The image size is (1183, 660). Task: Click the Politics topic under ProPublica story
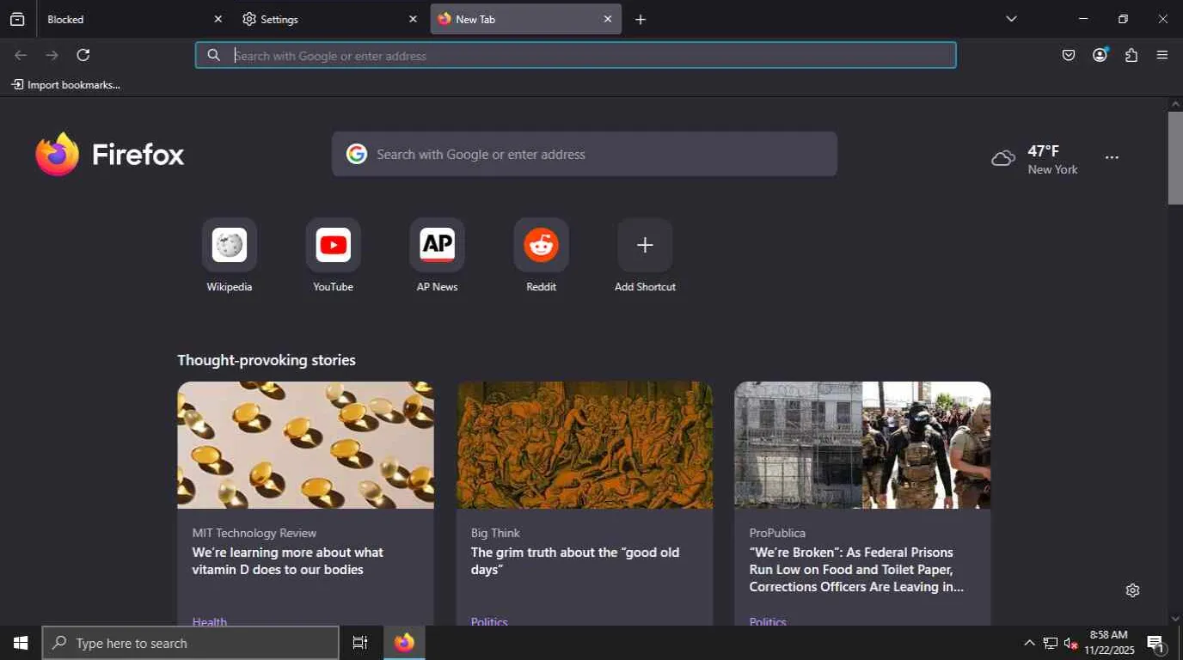click(x=768, y=621)
